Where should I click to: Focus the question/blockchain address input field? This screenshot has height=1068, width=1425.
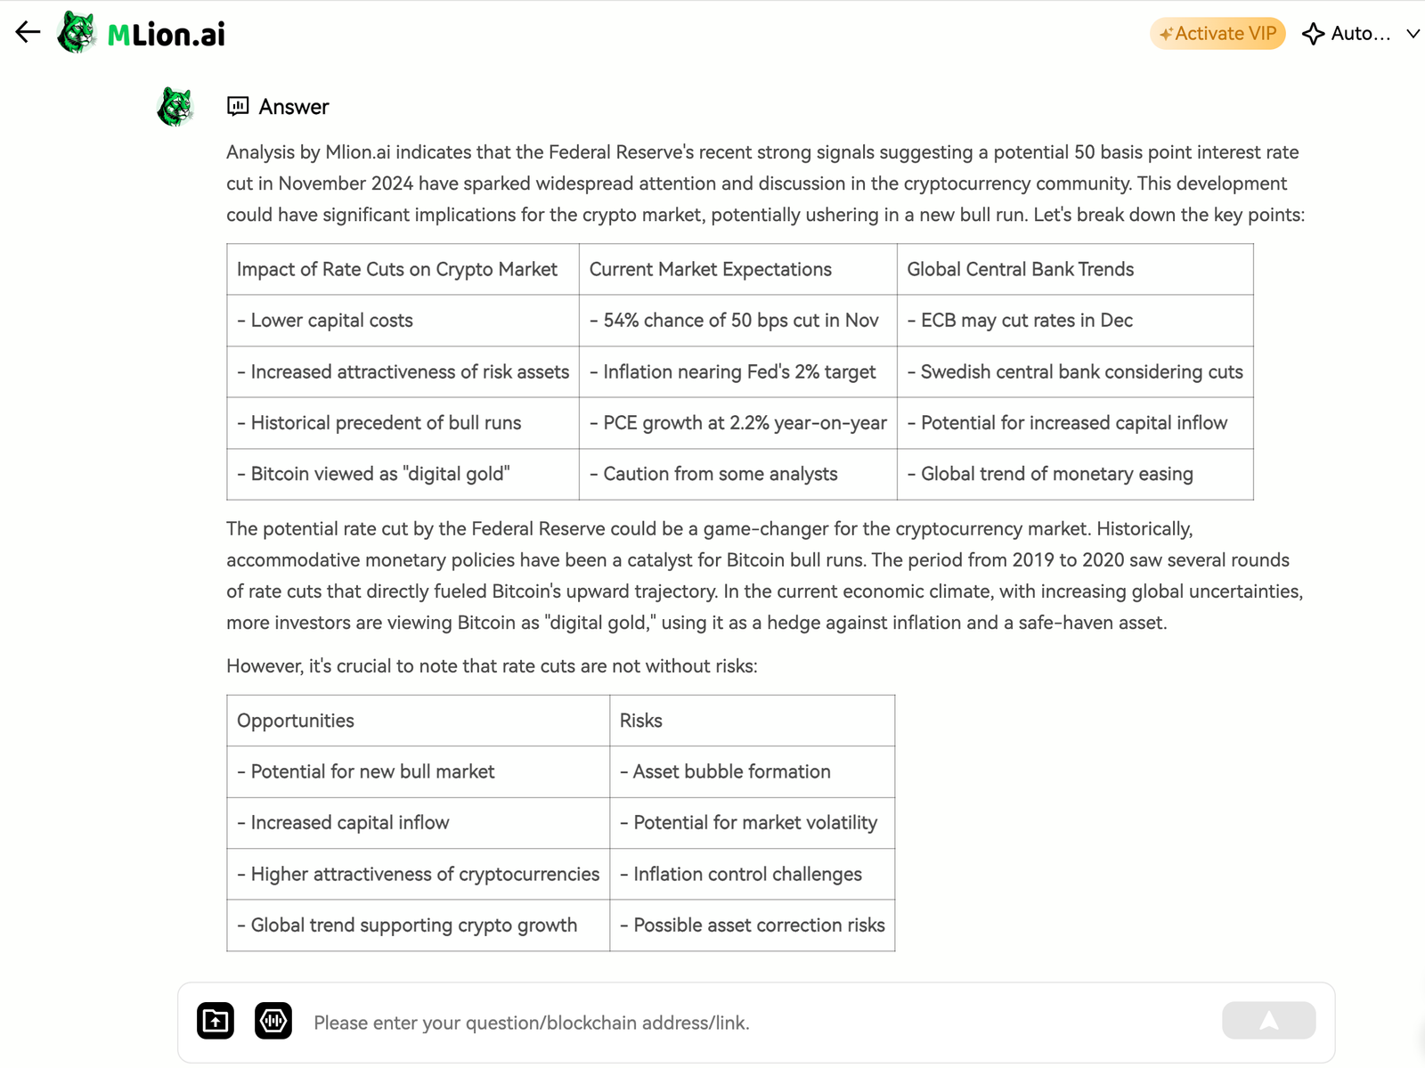click(757, 1023)
